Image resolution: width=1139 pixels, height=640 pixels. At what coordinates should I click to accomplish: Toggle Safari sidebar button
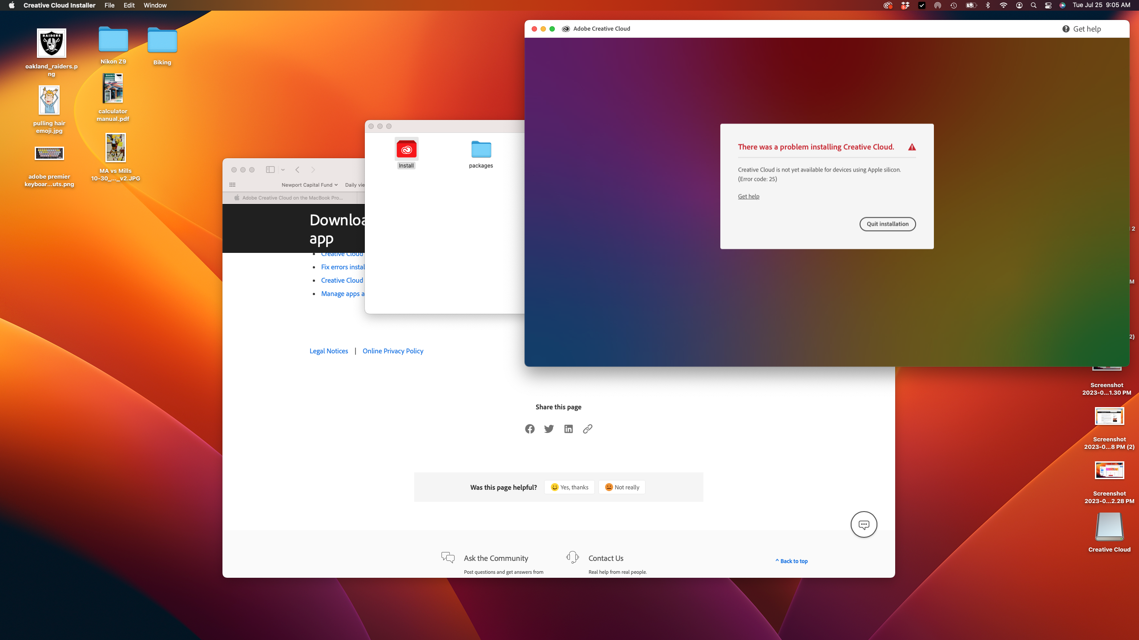[270, 170]
